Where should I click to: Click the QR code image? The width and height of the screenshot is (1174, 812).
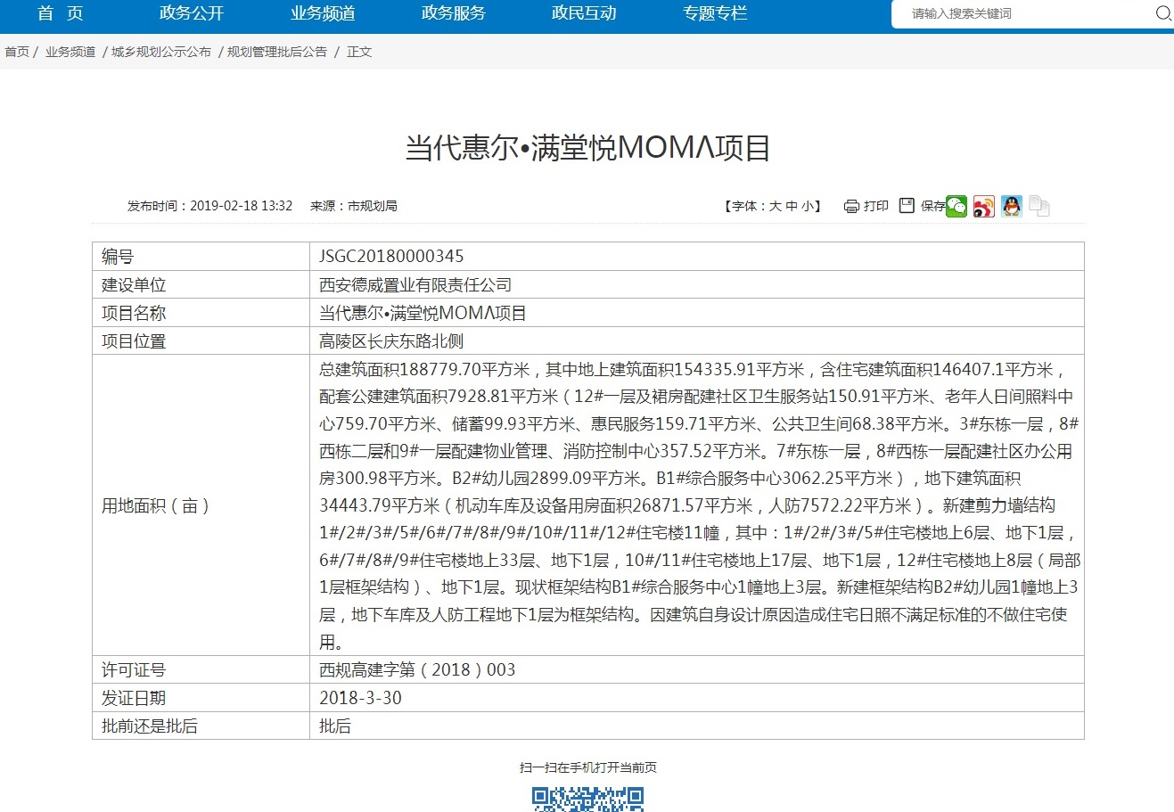pyautogui.click(x=587, y=799)
